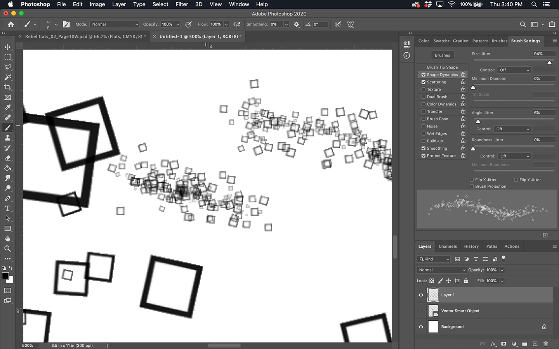Click the Brushes button in Brush Settings
559x349 pixels.
(442, 55)
